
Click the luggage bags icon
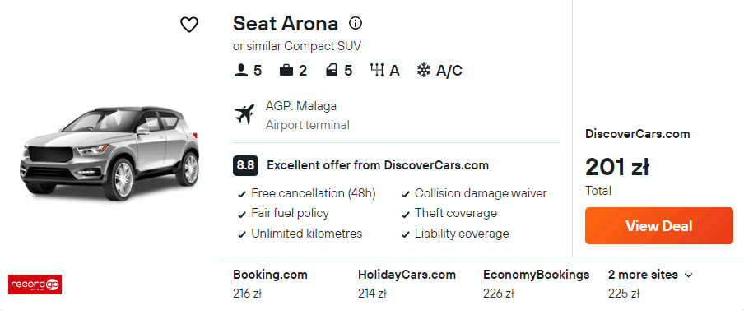pyautogui.click(x=286, y=71)
